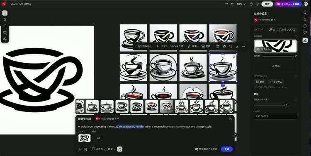311x156 pixels.
Task: Click the Share button
Action: (267, 4)
